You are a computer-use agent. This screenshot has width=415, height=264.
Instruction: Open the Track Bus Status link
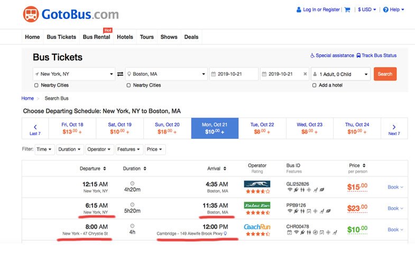376,55
